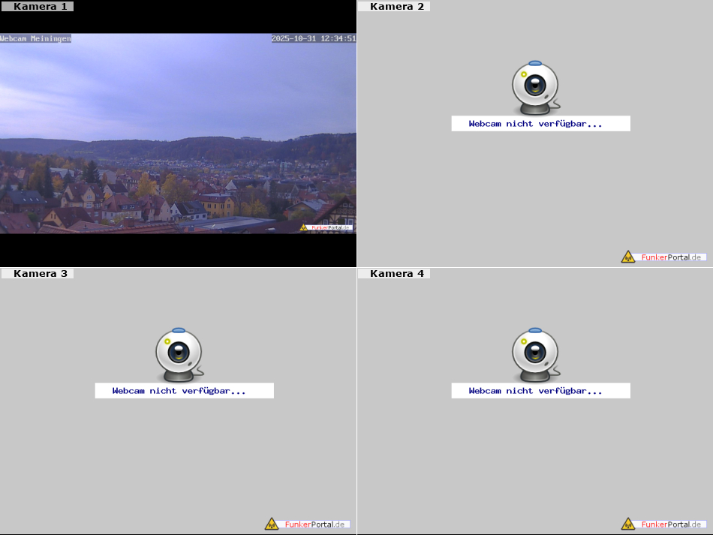Viewport: 713px width, 535px height.
Task: Select the Kamera 4 label
Action: 396,273
